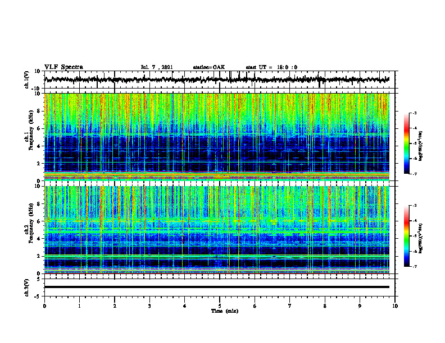Click the 'station=GAK' label
The image size is (445, 343).
(x=209, y=67)
